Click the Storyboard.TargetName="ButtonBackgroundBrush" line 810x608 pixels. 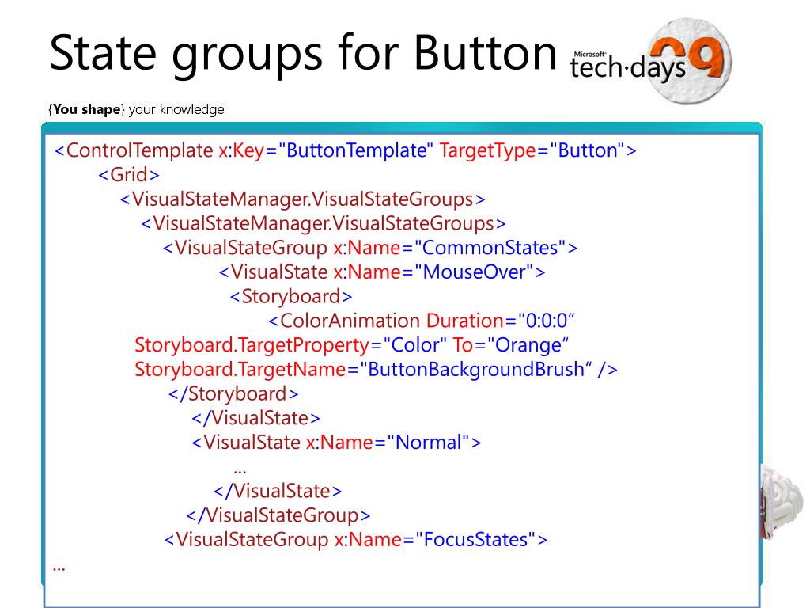(376, 369)
